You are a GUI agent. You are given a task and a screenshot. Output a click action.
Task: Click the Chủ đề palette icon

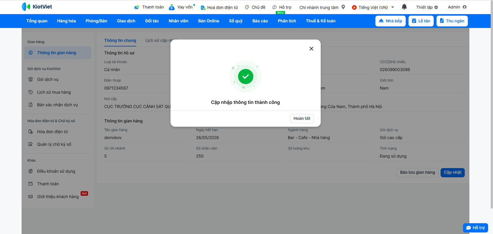(x=247, y=7)
